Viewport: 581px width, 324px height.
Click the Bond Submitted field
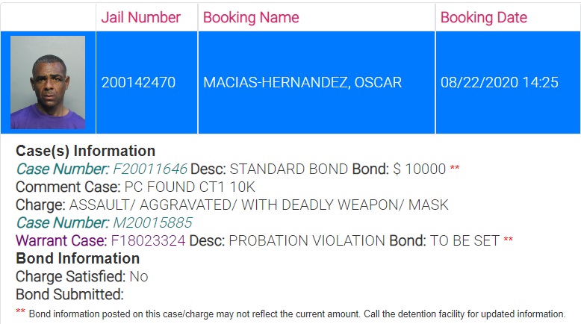(69, 294)
